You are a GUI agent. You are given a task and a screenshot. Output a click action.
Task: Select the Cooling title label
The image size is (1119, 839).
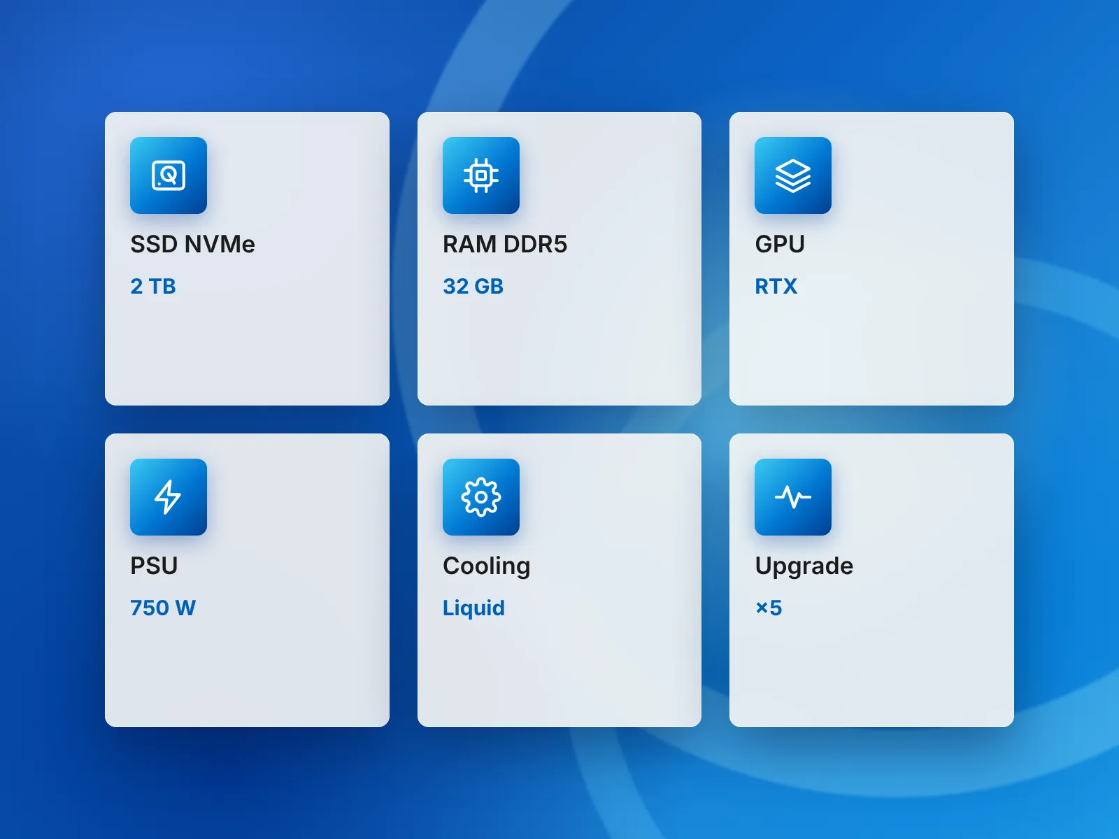point(487,566)
